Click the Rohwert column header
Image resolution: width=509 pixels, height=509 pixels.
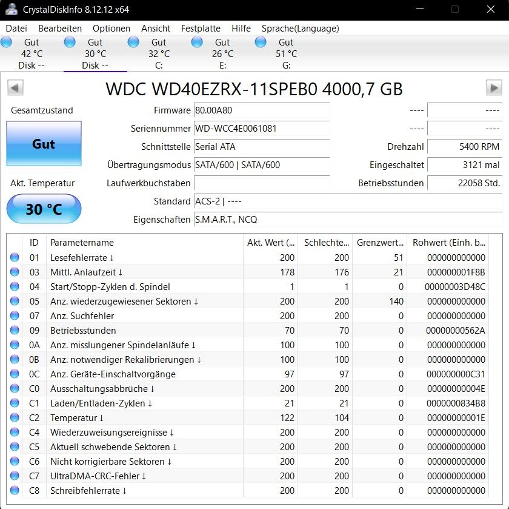tap(448, 243)
